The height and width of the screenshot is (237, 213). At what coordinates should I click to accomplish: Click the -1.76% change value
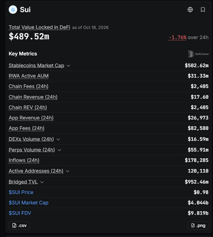[x=177, y=37]
